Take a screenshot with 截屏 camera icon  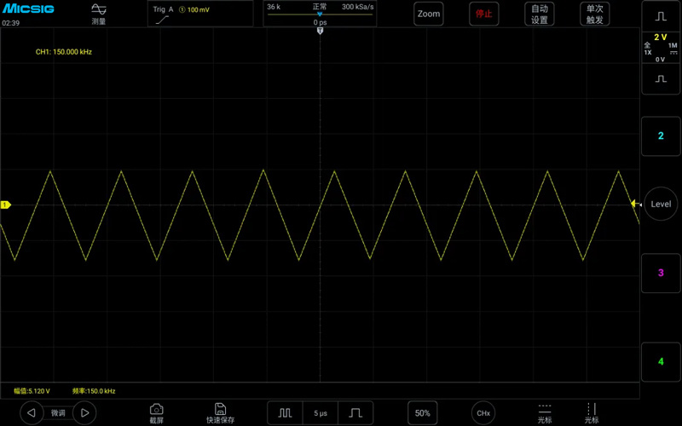[156, 413]
